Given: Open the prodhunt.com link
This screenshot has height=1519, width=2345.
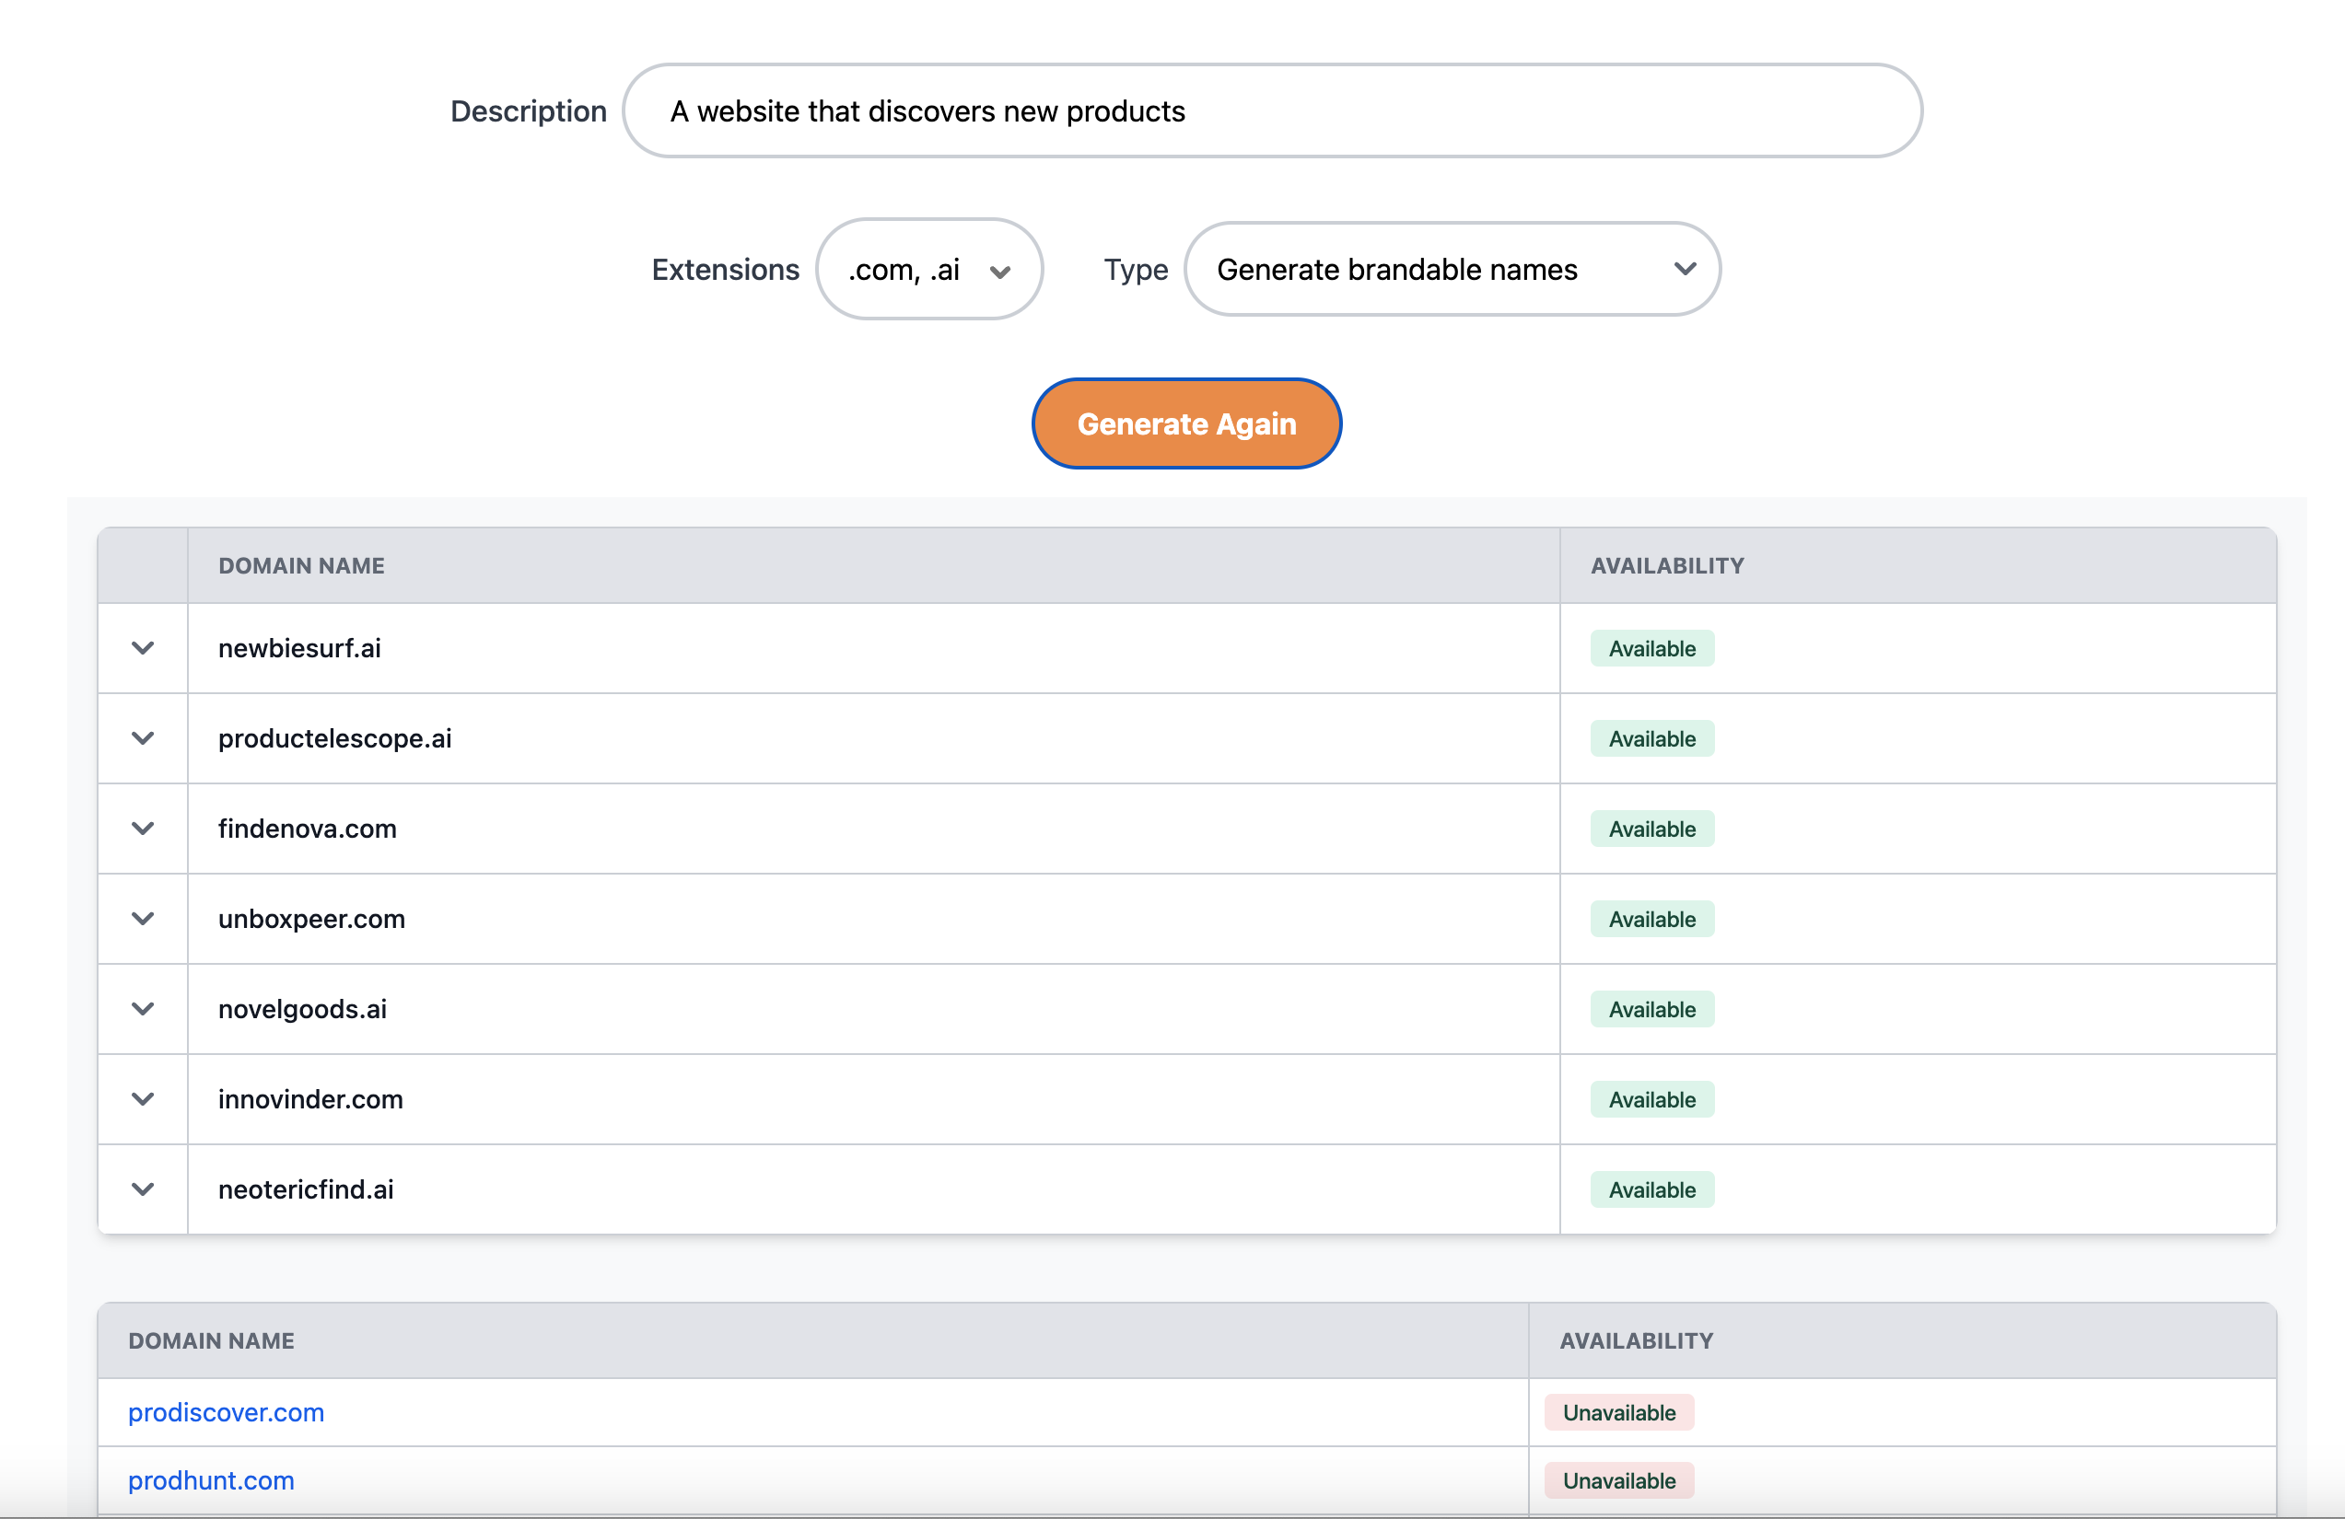Looking at the screenshot, I should tap(211, 1479).
